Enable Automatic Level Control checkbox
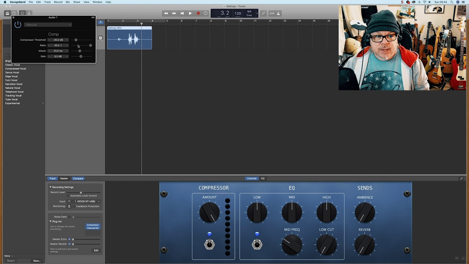Image resolution: width=469 pixels, height=264 pixels. click(x=68, y=196)
